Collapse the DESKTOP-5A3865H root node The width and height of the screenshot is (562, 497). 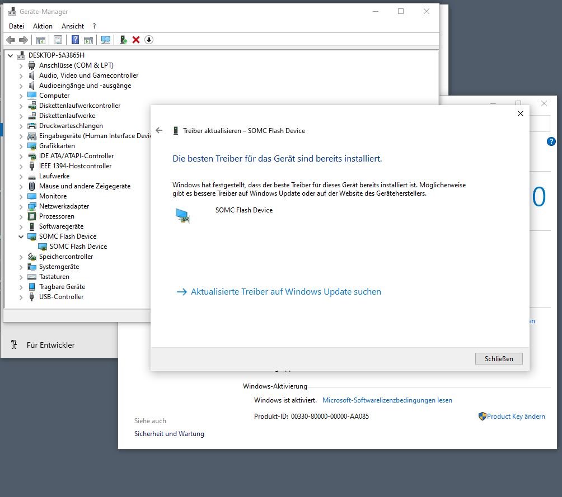[11, 55]
